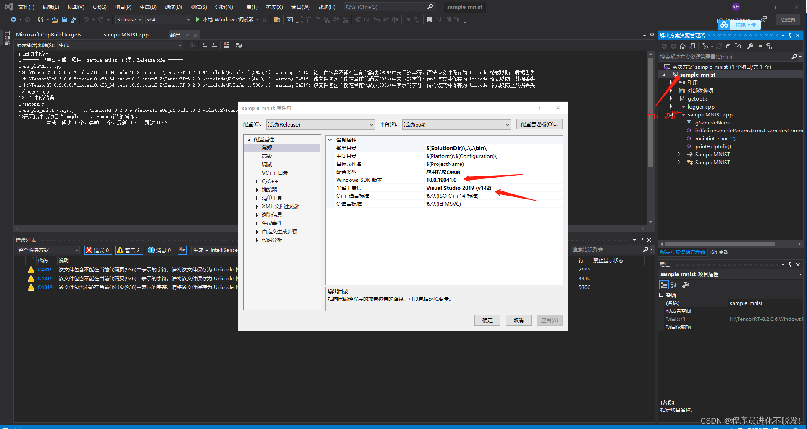Open the x64 platform dropdown in toolbar

coord(168,20)
